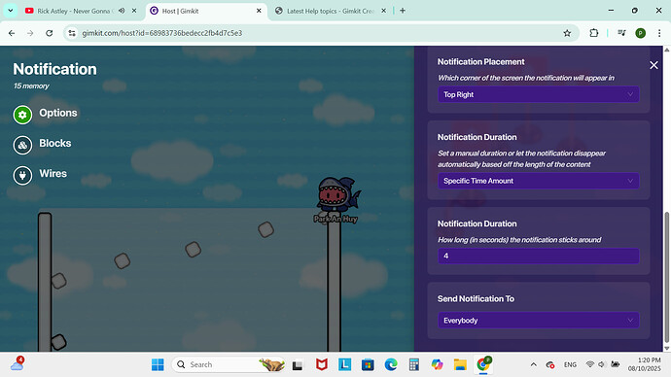The height and width of the screenshot is (377, 671).
Task: Open the Blocks section icon
Action: 22,145
